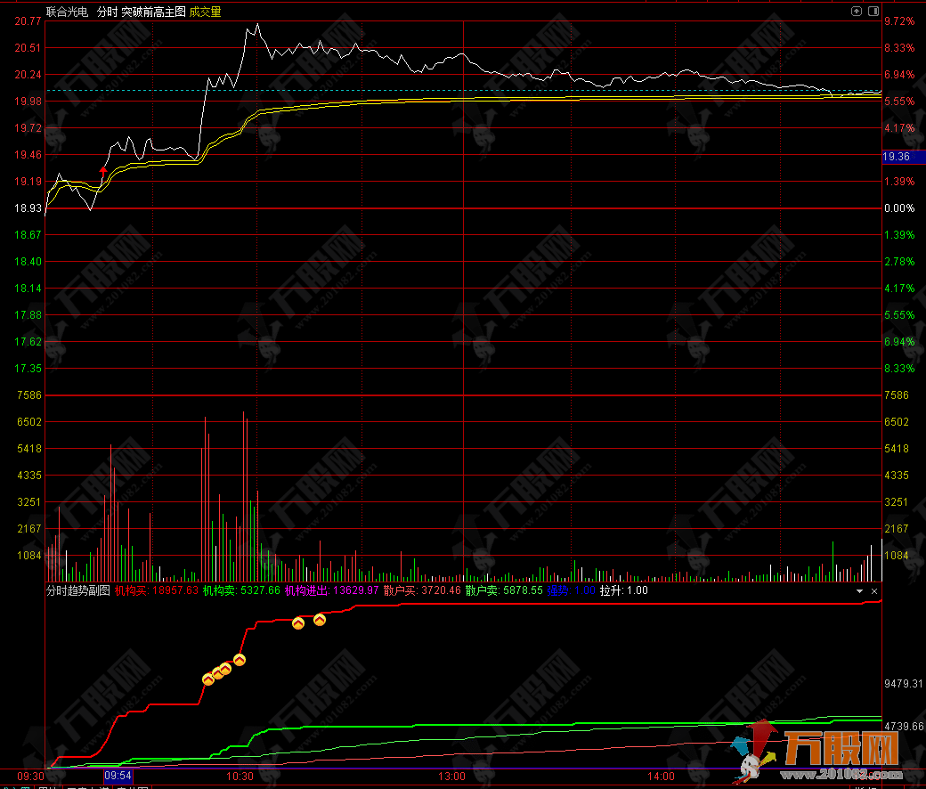926x789 pixels.
Task: Click the 分时趋势副图 indicator title
Action: 78,590
